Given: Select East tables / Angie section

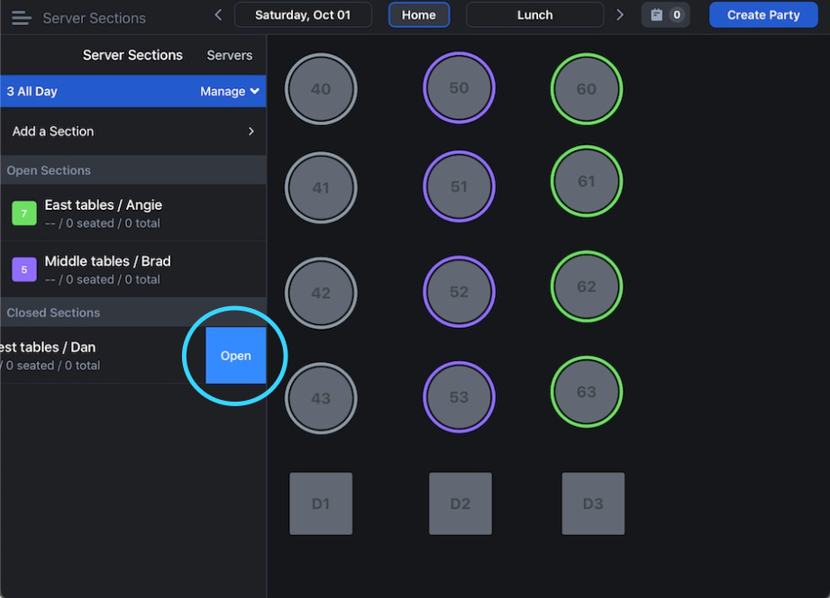Looking at the screenshot, I should pyautogui.click(x=132, y=213).
